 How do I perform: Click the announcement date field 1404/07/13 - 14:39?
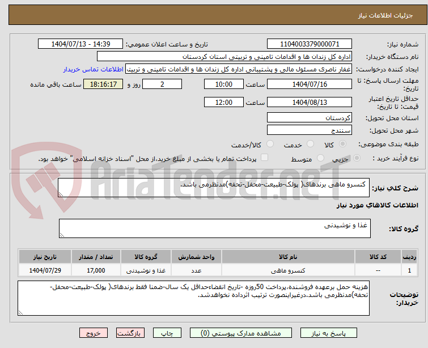pos(80,44)
